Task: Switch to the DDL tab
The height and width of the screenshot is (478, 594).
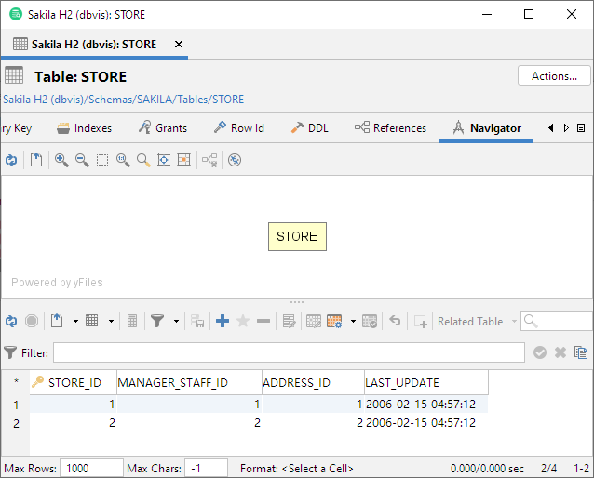Action: 309,128
